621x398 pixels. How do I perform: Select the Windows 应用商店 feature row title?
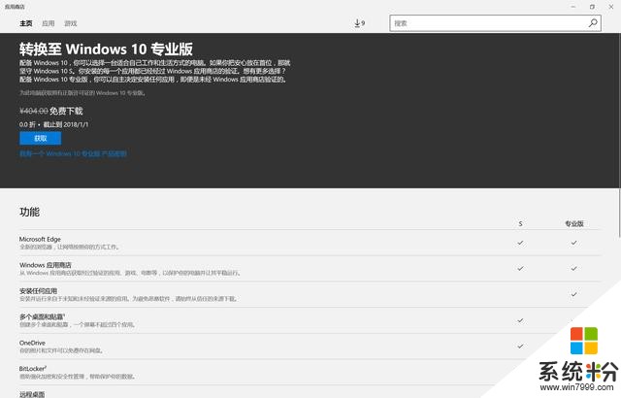46,265
